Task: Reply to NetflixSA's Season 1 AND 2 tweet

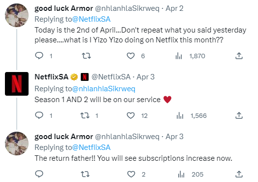Action: (39, 115)
